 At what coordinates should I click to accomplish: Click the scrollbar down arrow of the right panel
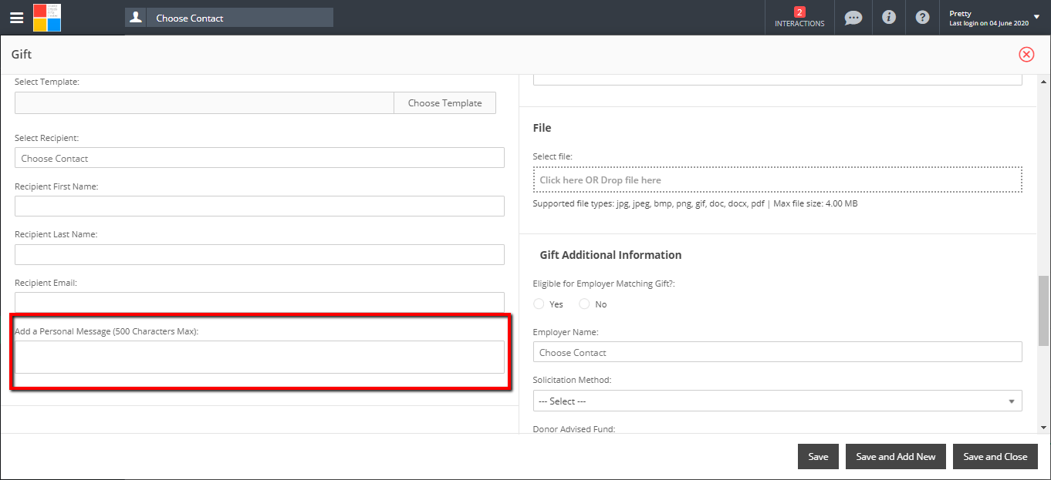[1044, 427]
